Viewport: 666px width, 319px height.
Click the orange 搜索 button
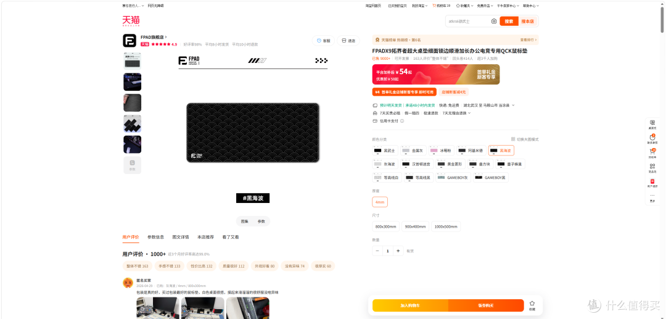click(509, 21)
